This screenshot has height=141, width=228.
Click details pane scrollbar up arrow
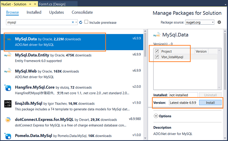225,31
